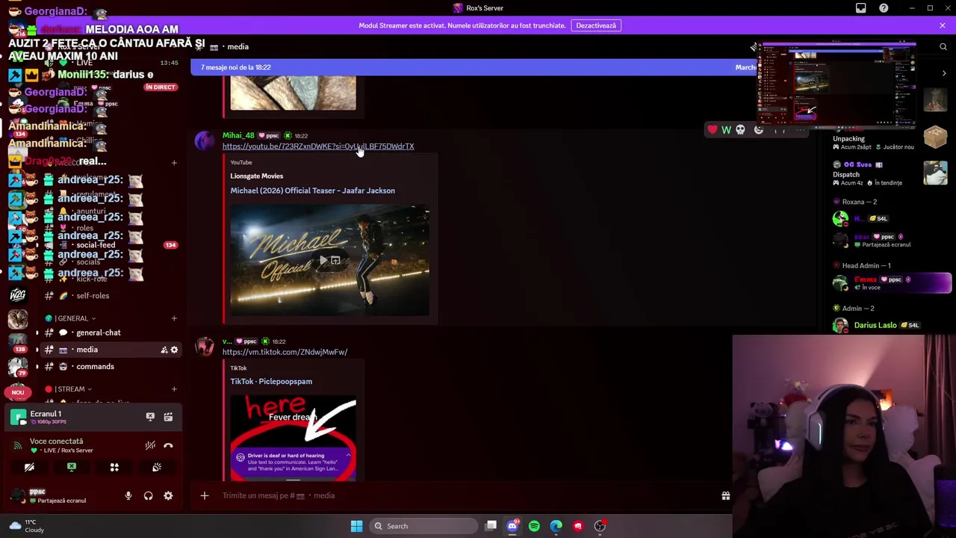This screenshot has height=538, width=956.
Task: Open W2G server icon in server list
Action: [18, 294]
